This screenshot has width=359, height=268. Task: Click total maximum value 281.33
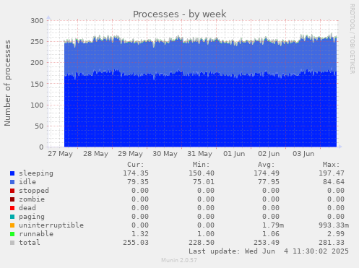tap(332, 243)
